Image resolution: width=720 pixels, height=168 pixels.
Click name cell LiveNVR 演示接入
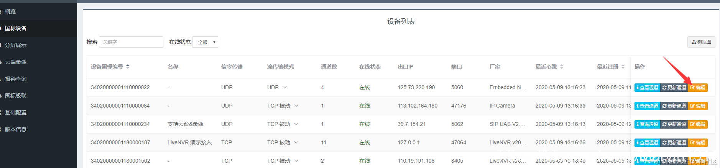(189, 142)
